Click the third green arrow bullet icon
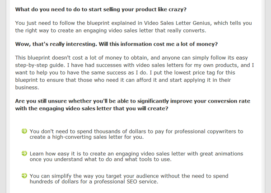 click(24, 176)
